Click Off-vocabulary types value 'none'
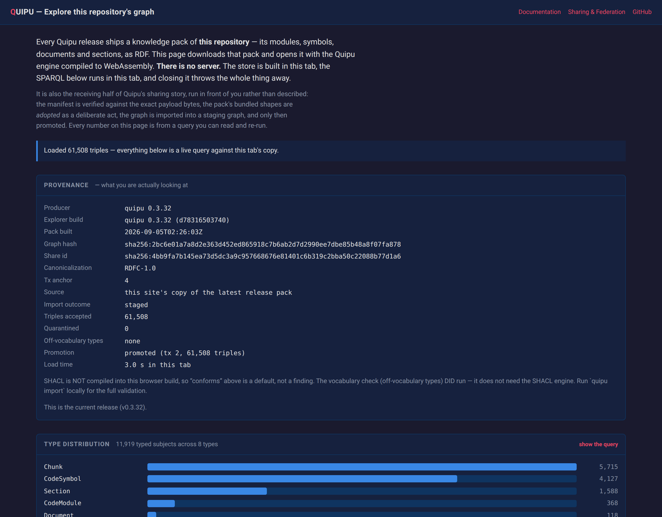This screenshot has height=517, width=662. point(132,341)
